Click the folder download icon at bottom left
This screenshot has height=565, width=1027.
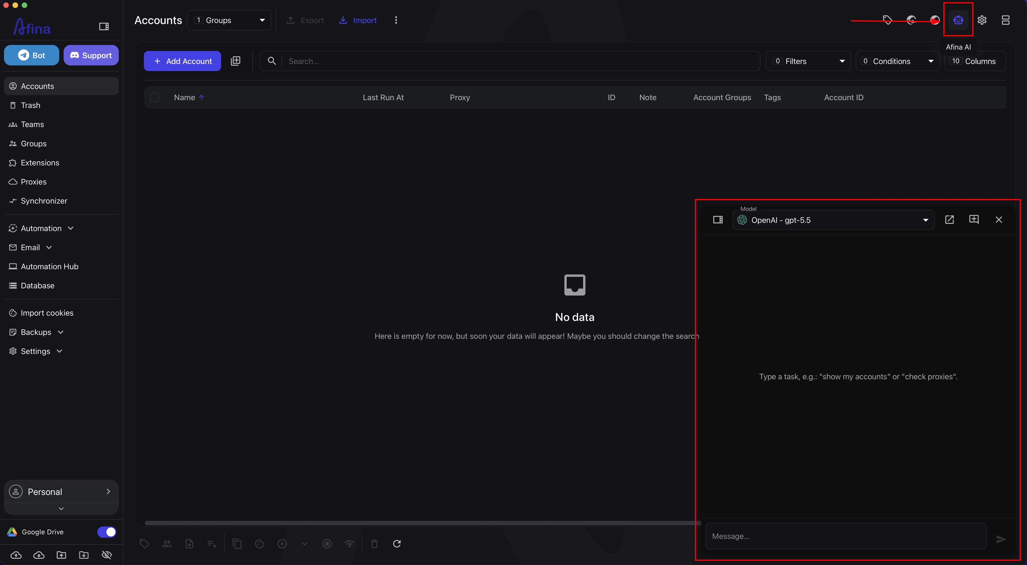[x=84, y=555]
